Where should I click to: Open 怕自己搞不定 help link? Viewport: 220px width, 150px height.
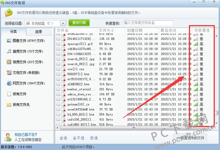coord(26,134)
